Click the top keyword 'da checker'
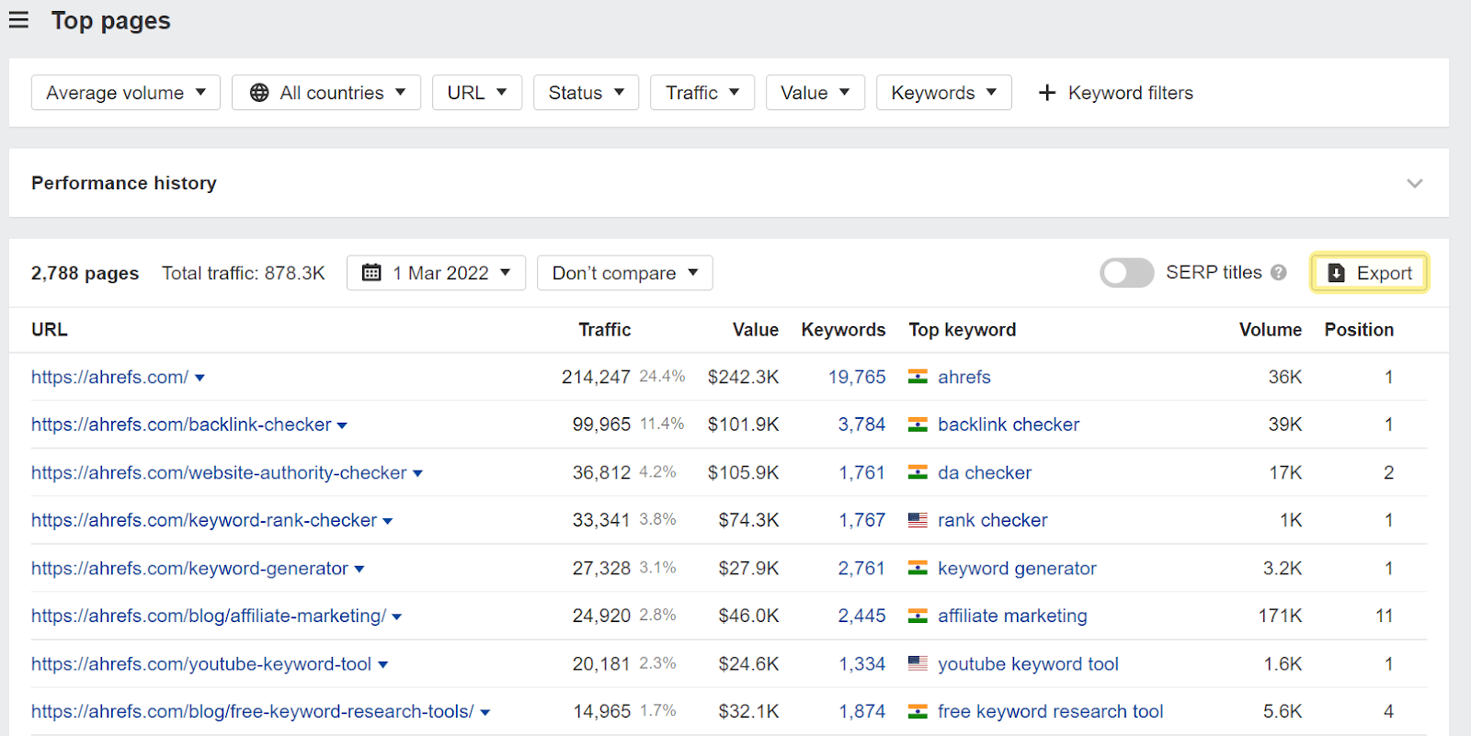 coord(985,472)
